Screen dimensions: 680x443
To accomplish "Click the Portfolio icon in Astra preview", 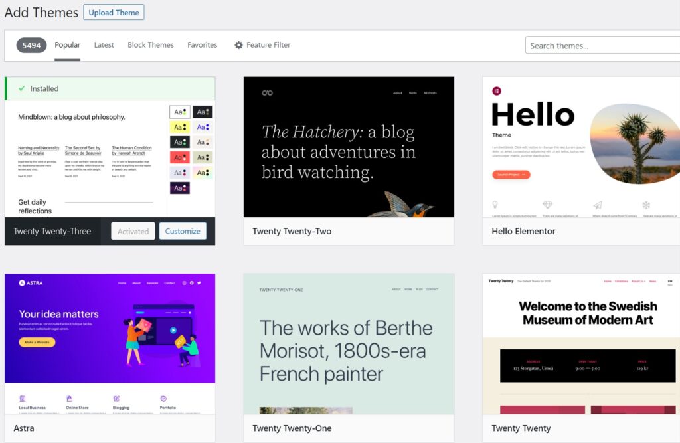I will (163, 399).
